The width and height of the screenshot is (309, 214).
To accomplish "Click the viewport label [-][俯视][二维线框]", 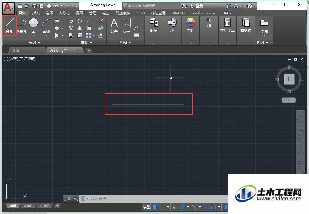I will click(20, 59).
